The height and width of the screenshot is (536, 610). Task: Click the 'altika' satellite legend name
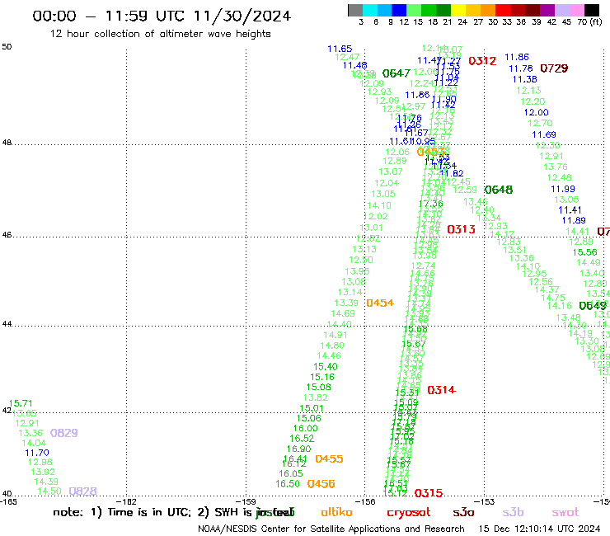(336, 512)
